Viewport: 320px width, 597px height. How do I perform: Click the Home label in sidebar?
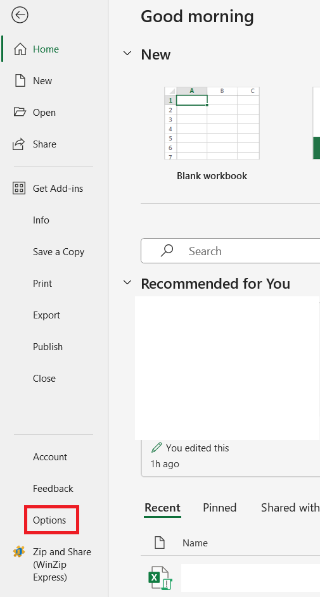[x=46, y=49]
